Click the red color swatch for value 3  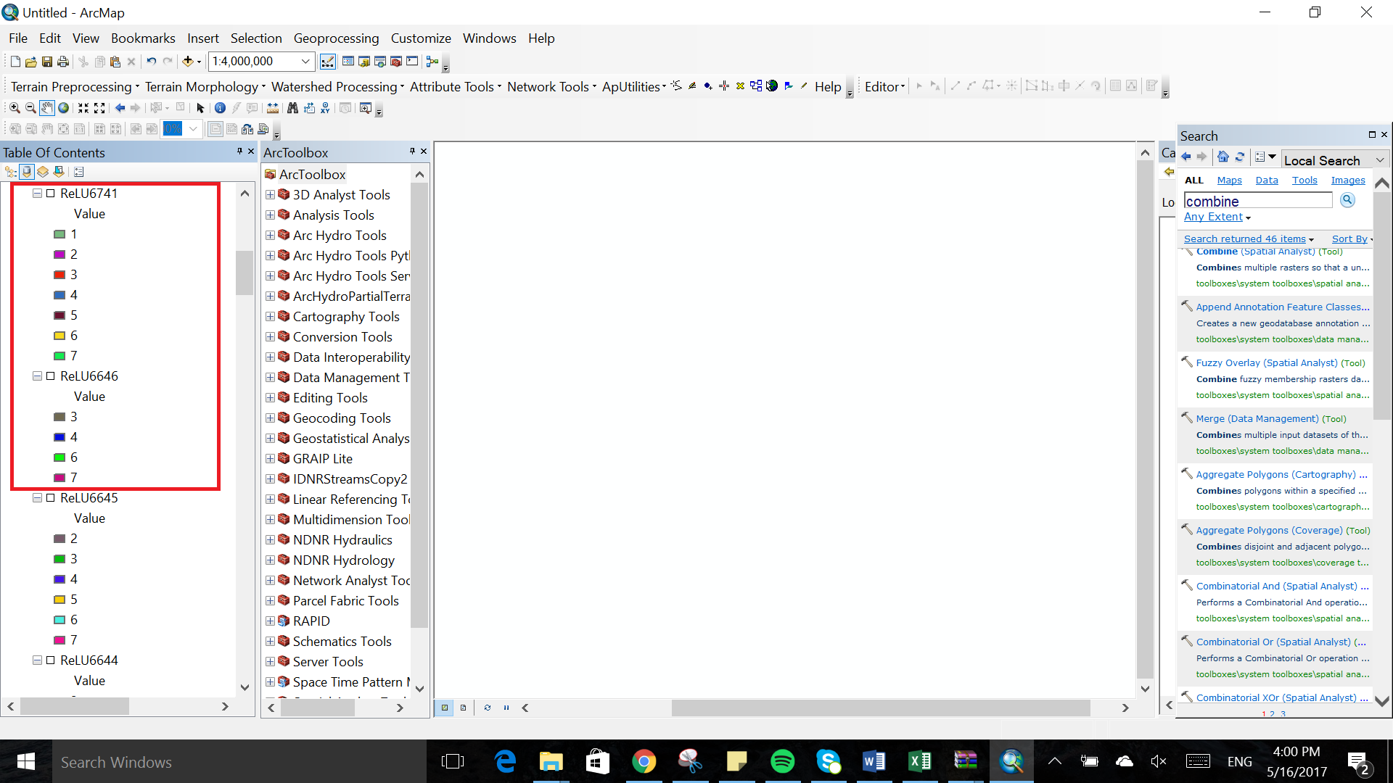[x=59, y=275]
